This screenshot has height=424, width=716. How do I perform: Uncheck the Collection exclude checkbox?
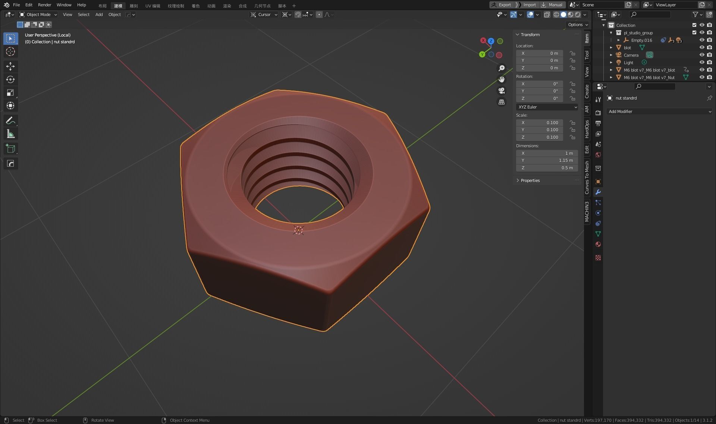pyautogui.click(x=694, y=25)
